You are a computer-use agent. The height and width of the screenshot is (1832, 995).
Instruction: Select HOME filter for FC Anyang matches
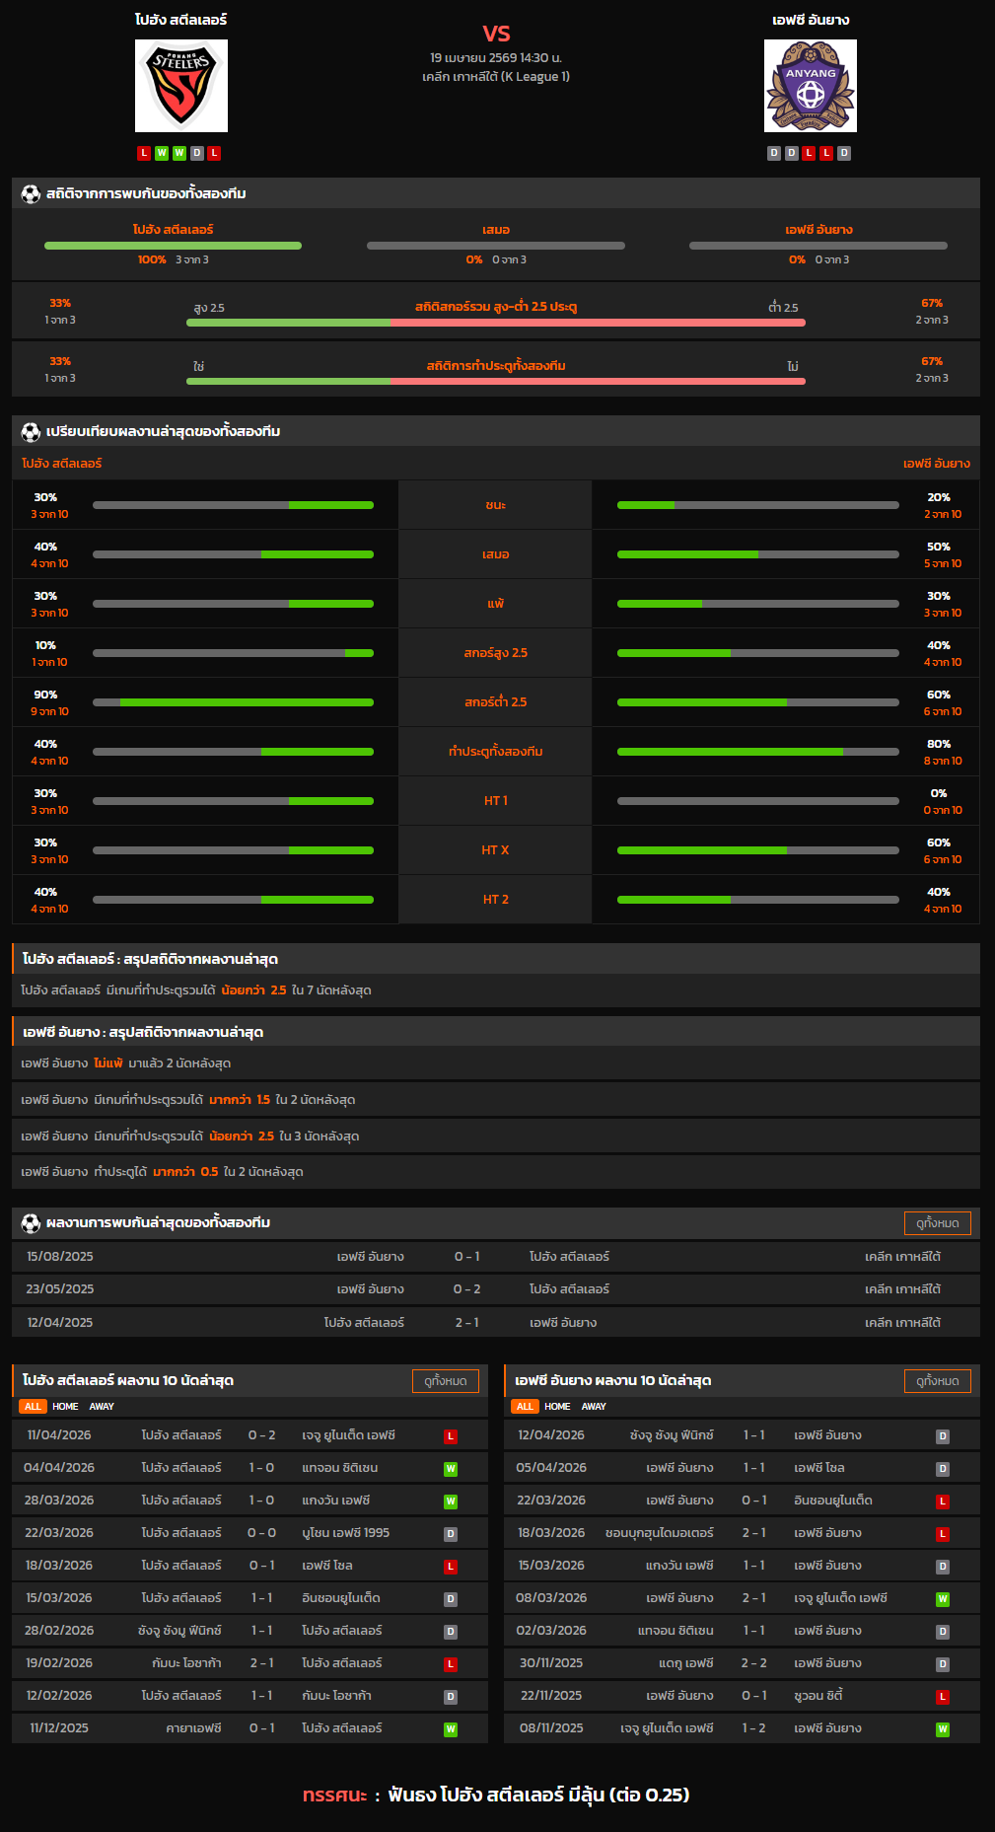pyautogui.click(x=557, y=1407)
